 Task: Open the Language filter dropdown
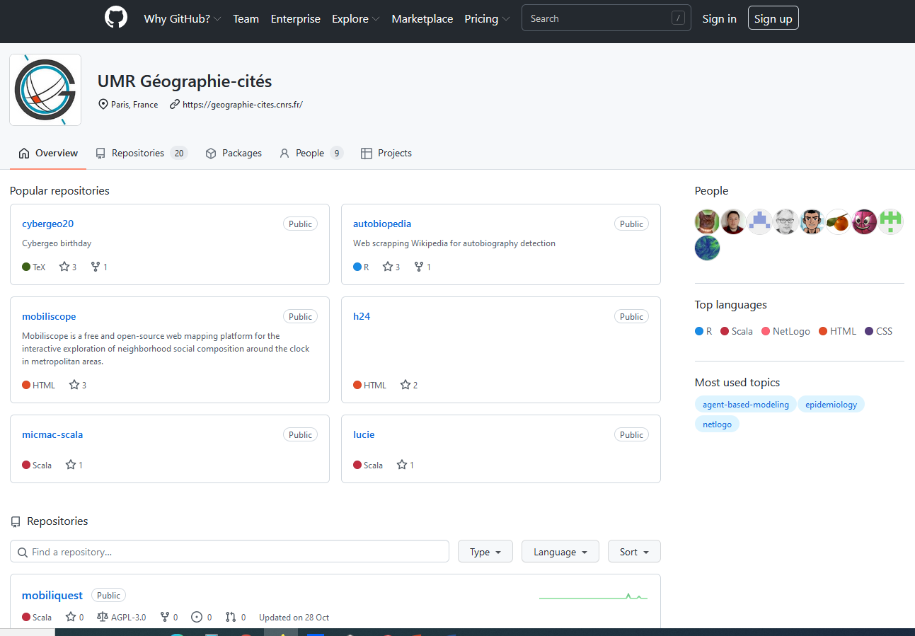[x=560, y=552]
